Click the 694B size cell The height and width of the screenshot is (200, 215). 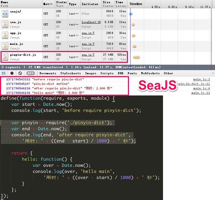(110, 11)
